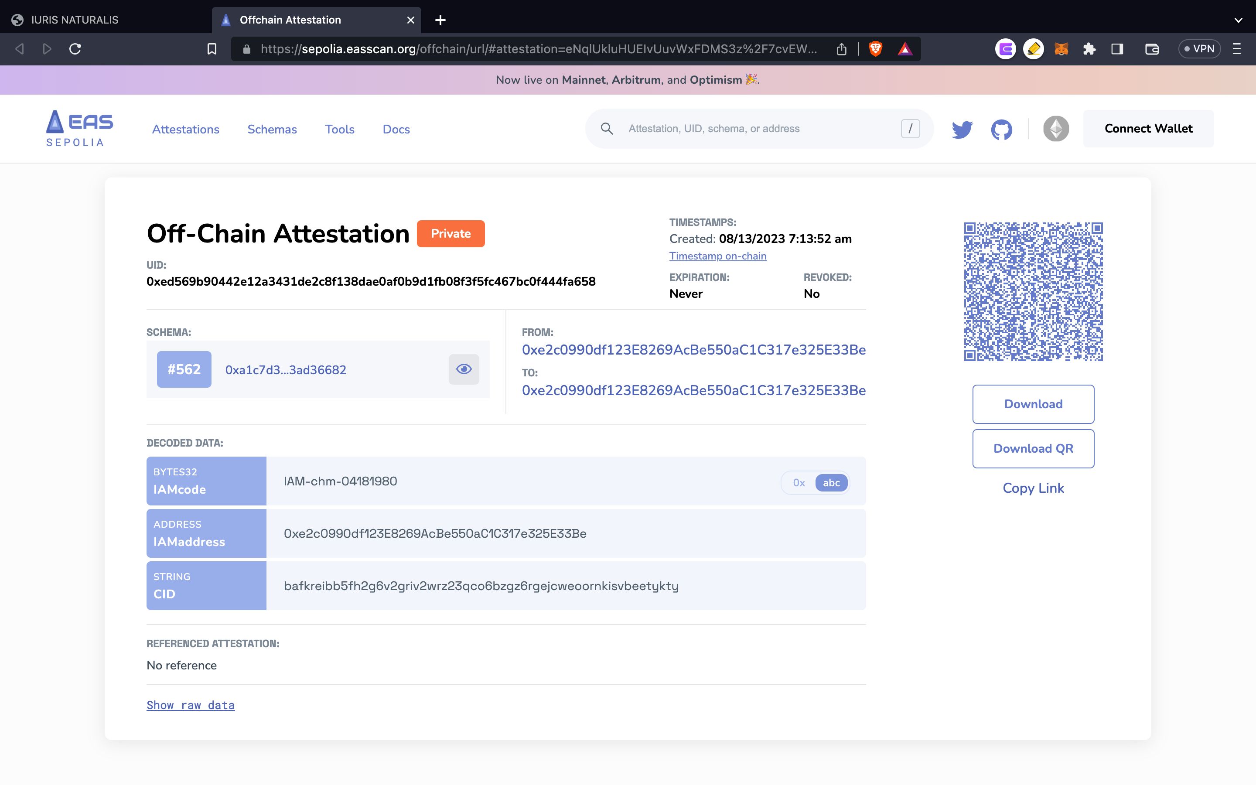Open the EAS GitHub link
The image size is (1256, 785).
point(1002,129)
